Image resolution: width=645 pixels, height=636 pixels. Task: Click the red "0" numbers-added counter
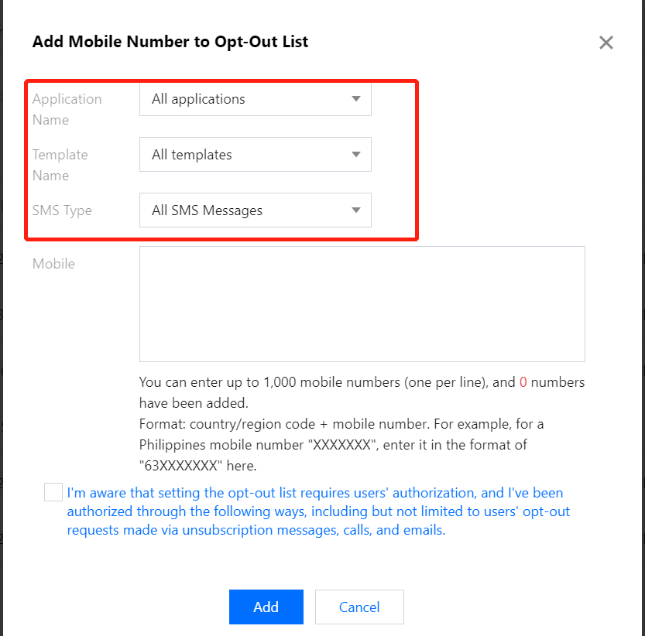[x=523, y=382]
